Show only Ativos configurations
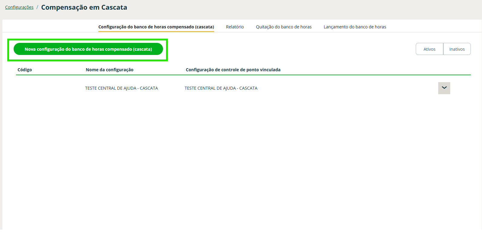The image size is (482, 234). click(x=429, y=49)
